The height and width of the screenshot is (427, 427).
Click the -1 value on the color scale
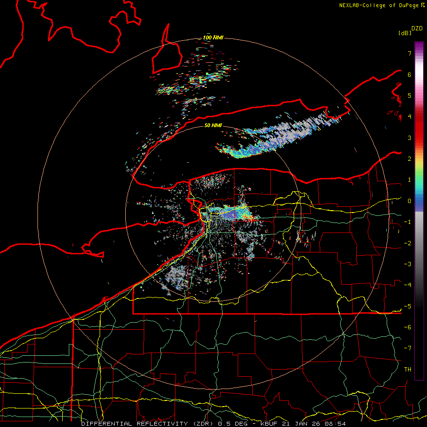[x=408, y=222]
